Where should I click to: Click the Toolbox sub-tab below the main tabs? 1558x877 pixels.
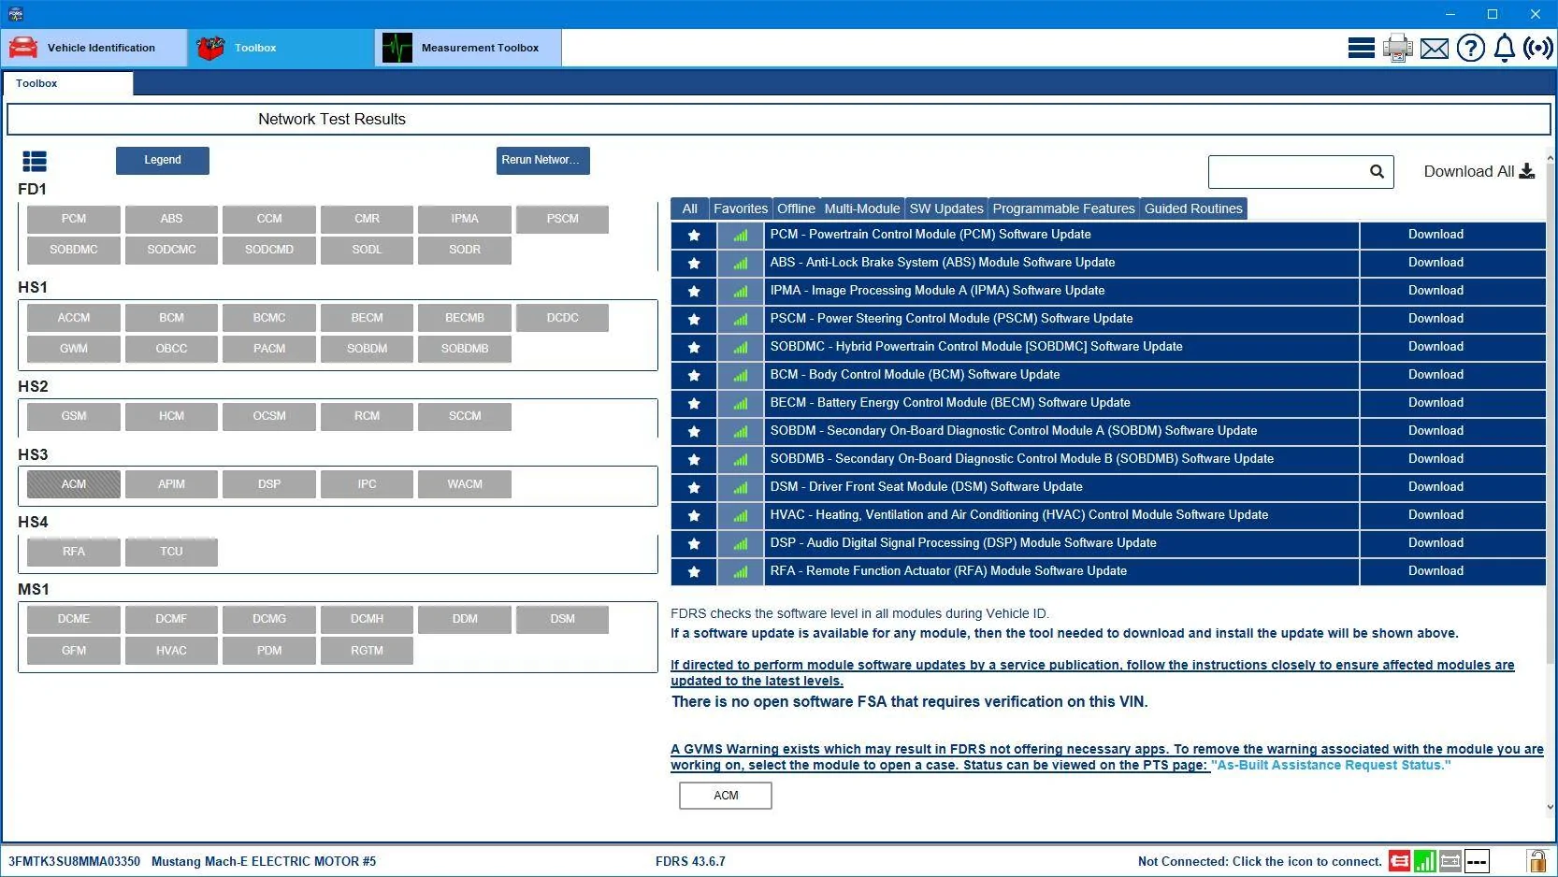67,83
